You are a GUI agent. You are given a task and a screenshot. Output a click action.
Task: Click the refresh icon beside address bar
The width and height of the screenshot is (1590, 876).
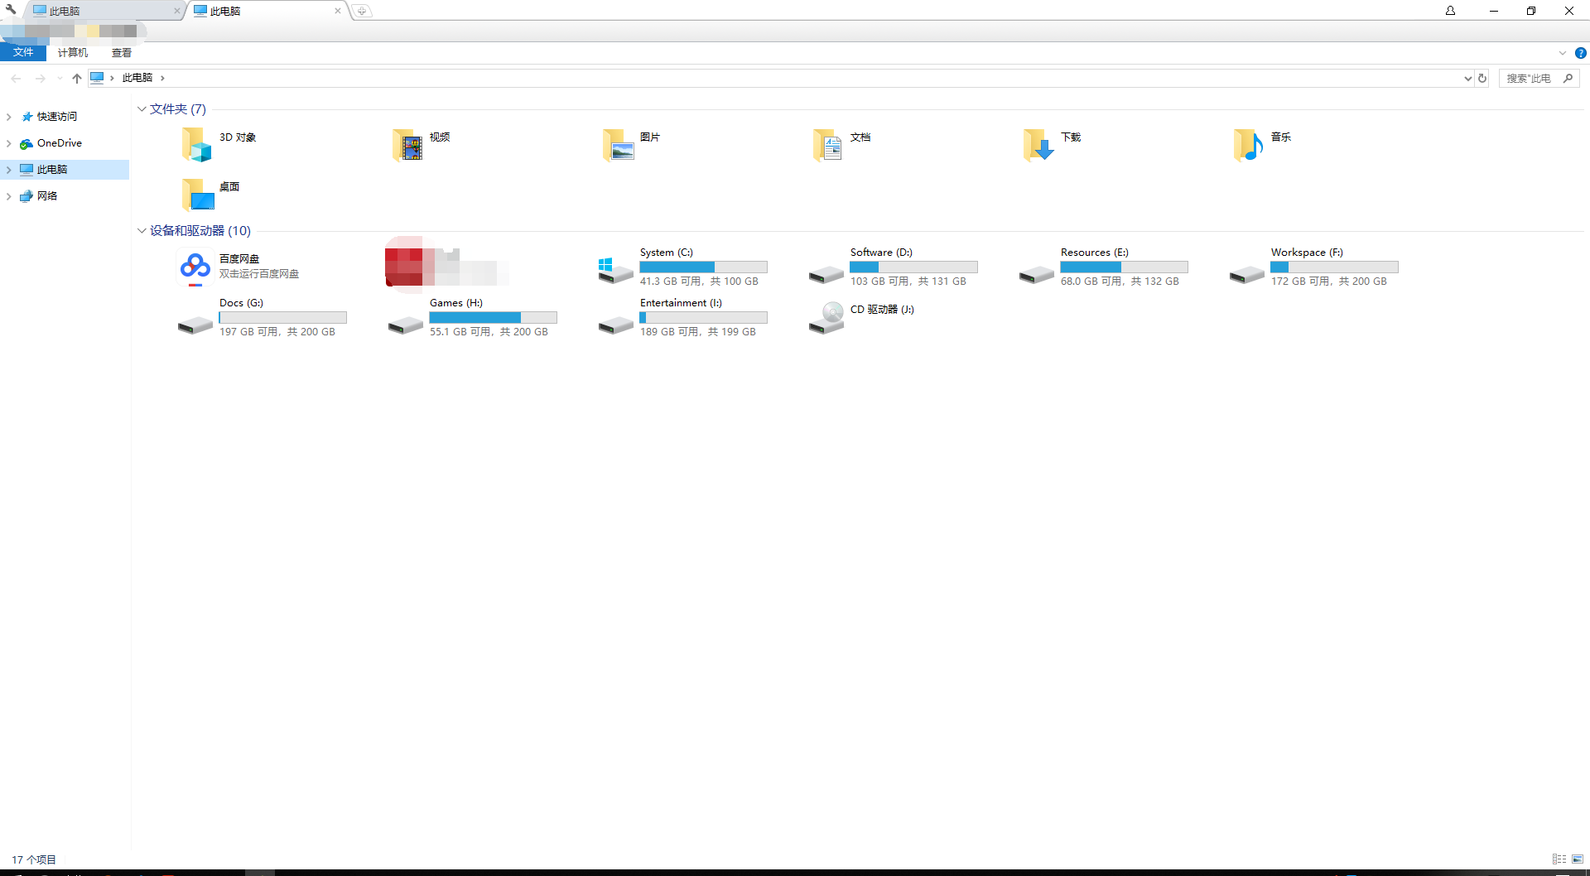click(x=1482, y=78)
